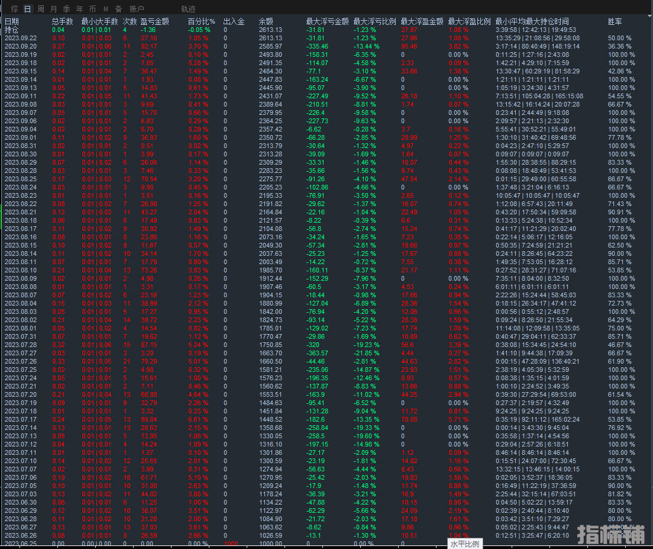Click the M tab in top bar
This screenshot has height=549, width=653.
tap(106, 9)
